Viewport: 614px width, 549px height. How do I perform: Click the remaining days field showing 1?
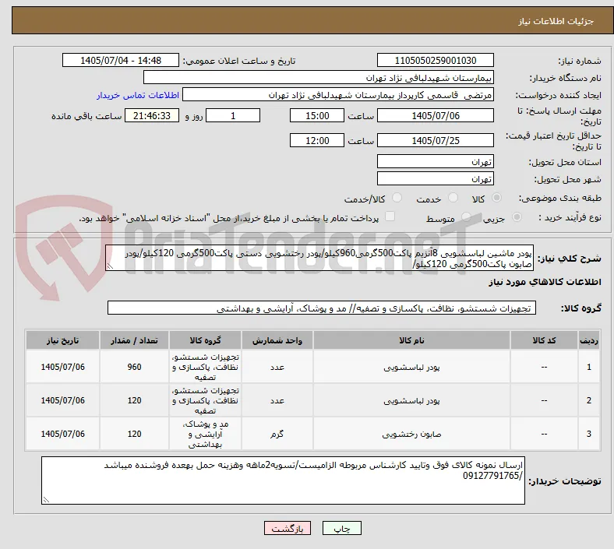click(x=233, y=115)
